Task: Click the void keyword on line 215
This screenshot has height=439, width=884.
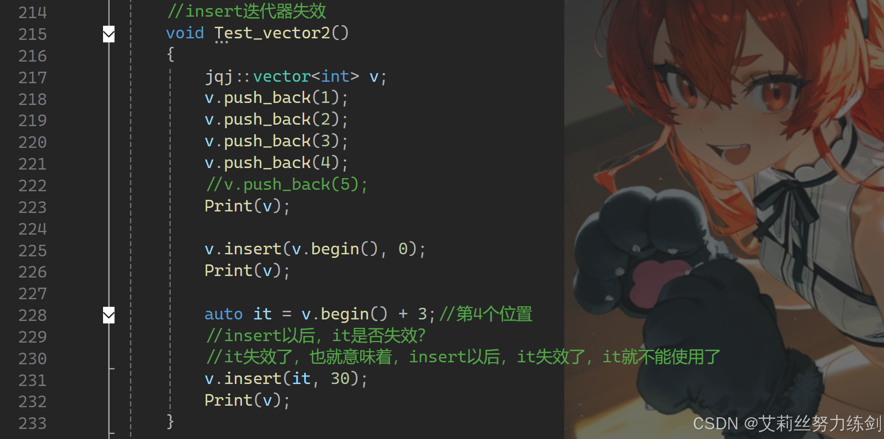Action: [x=185, y=33]
